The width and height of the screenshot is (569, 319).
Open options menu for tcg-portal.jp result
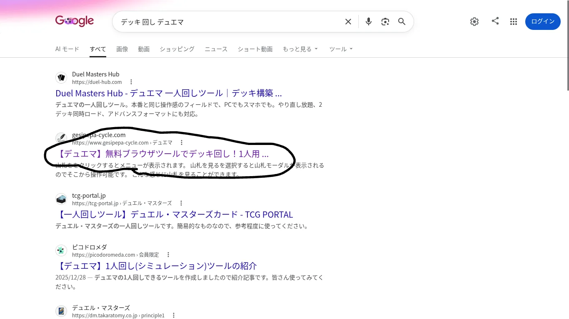coord(181,203)
